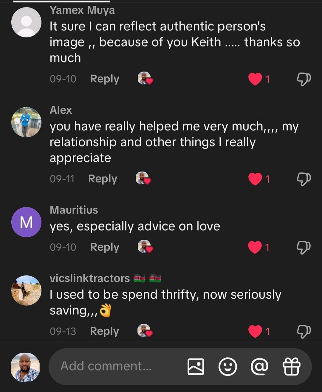Viewport: 322px width, 392px height.
Task: Reply to Yamex Muya's comment
Action: point(105,79)
